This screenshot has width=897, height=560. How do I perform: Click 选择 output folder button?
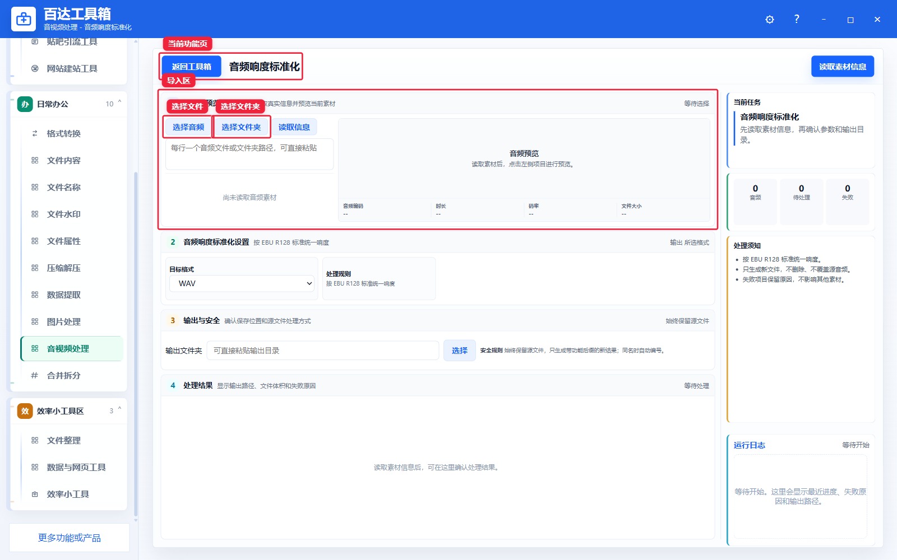click(460, 351)
